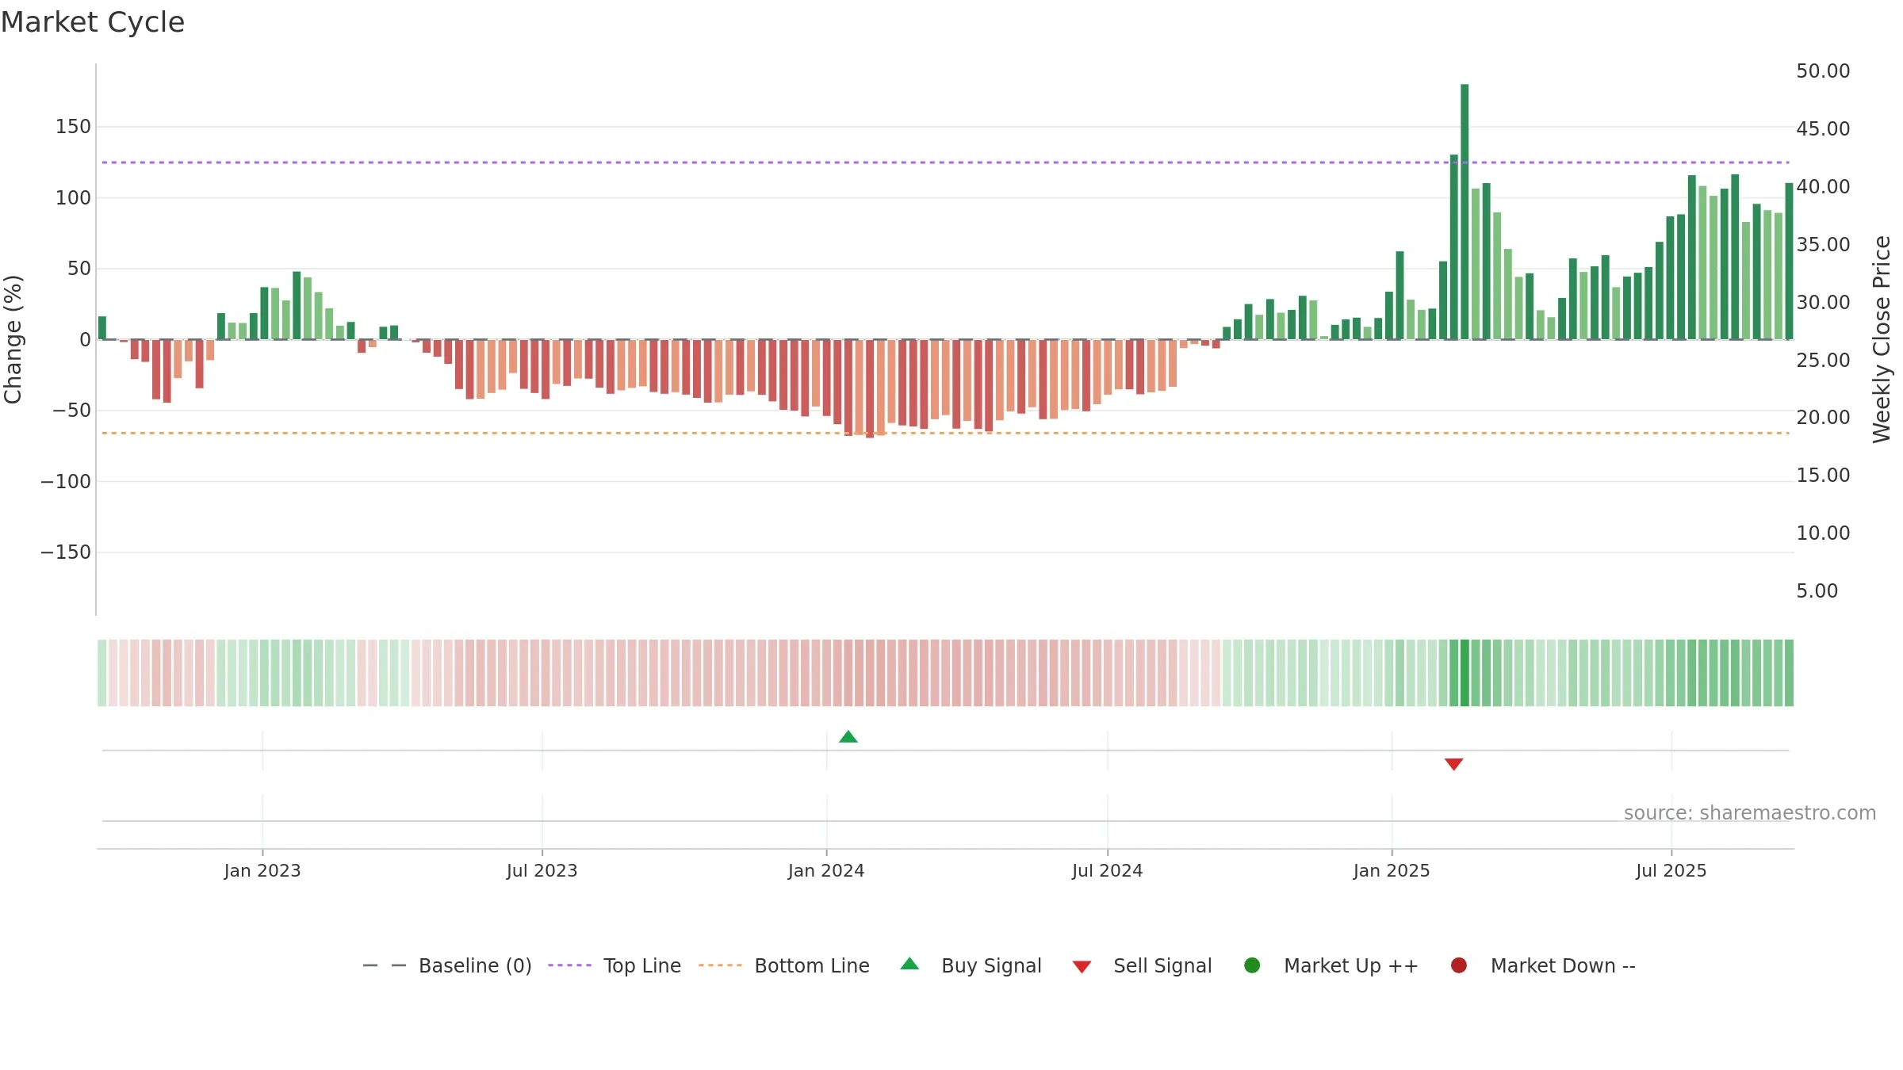Click the red Sell Signal triangle marker
1903x1070 pixels.
tap(1453, 764)
